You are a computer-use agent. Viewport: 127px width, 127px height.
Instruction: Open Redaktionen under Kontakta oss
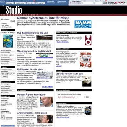(x=5, y=98)
